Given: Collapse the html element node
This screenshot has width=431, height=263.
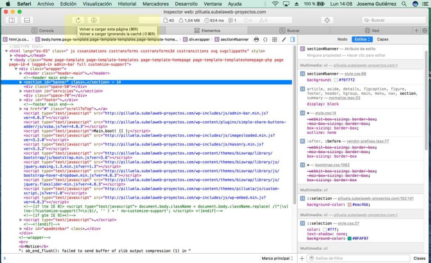Looking at the screenshot, I should [6, 51].
